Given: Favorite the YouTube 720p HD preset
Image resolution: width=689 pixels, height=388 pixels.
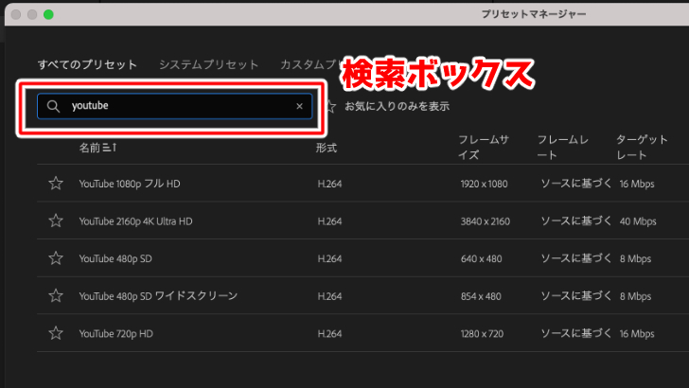Looking at the screenshot, I should click(56, 333).
